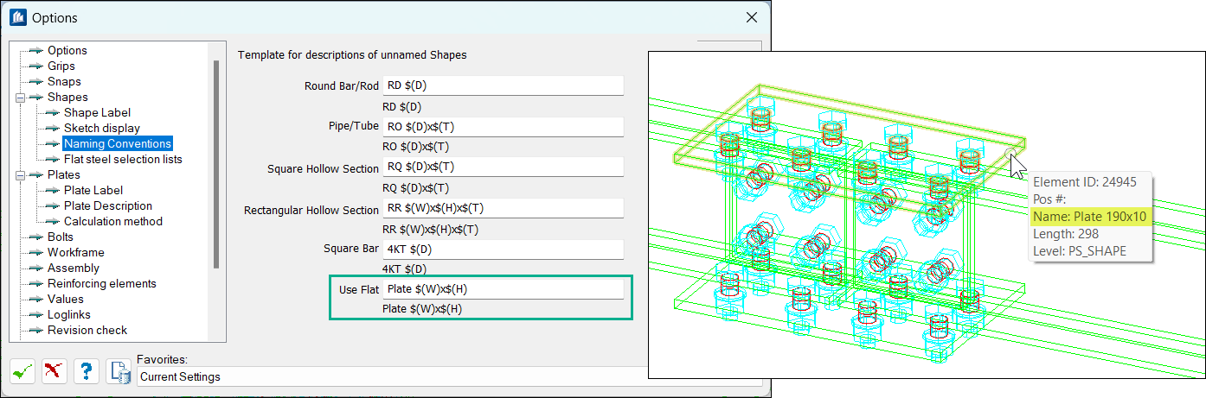Click the Round Bar/Rod template field
Screen dimensions: 1206x398
point(503,85)
